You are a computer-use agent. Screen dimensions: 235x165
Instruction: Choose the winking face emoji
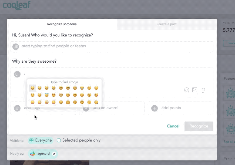click(32, 95)
